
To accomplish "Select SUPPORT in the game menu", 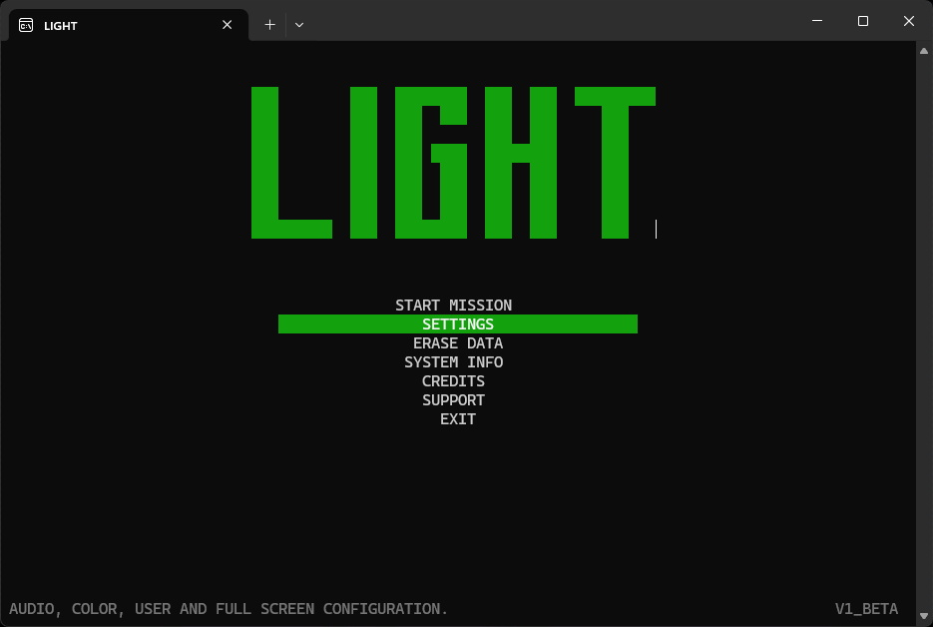I will (x=453, y=400).
